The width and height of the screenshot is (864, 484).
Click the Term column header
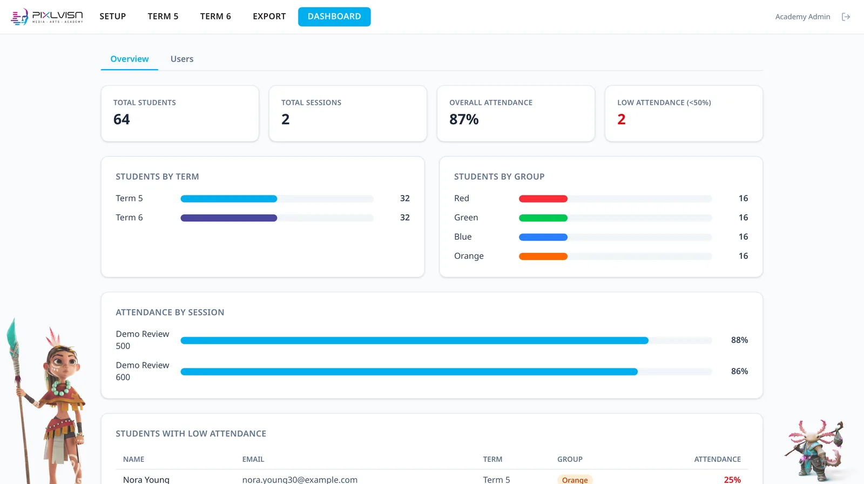point(492,459)
